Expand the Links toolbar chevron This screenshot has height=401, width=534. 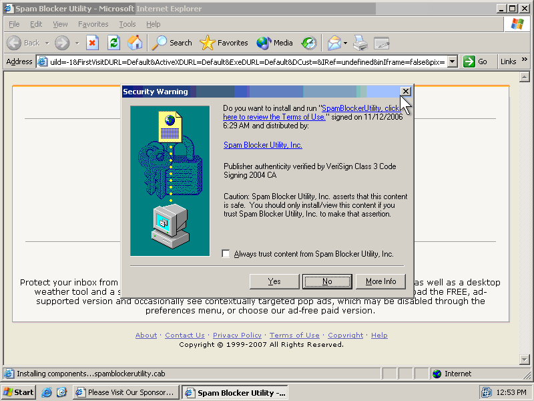pyautogui.click(x=525, y=59)
